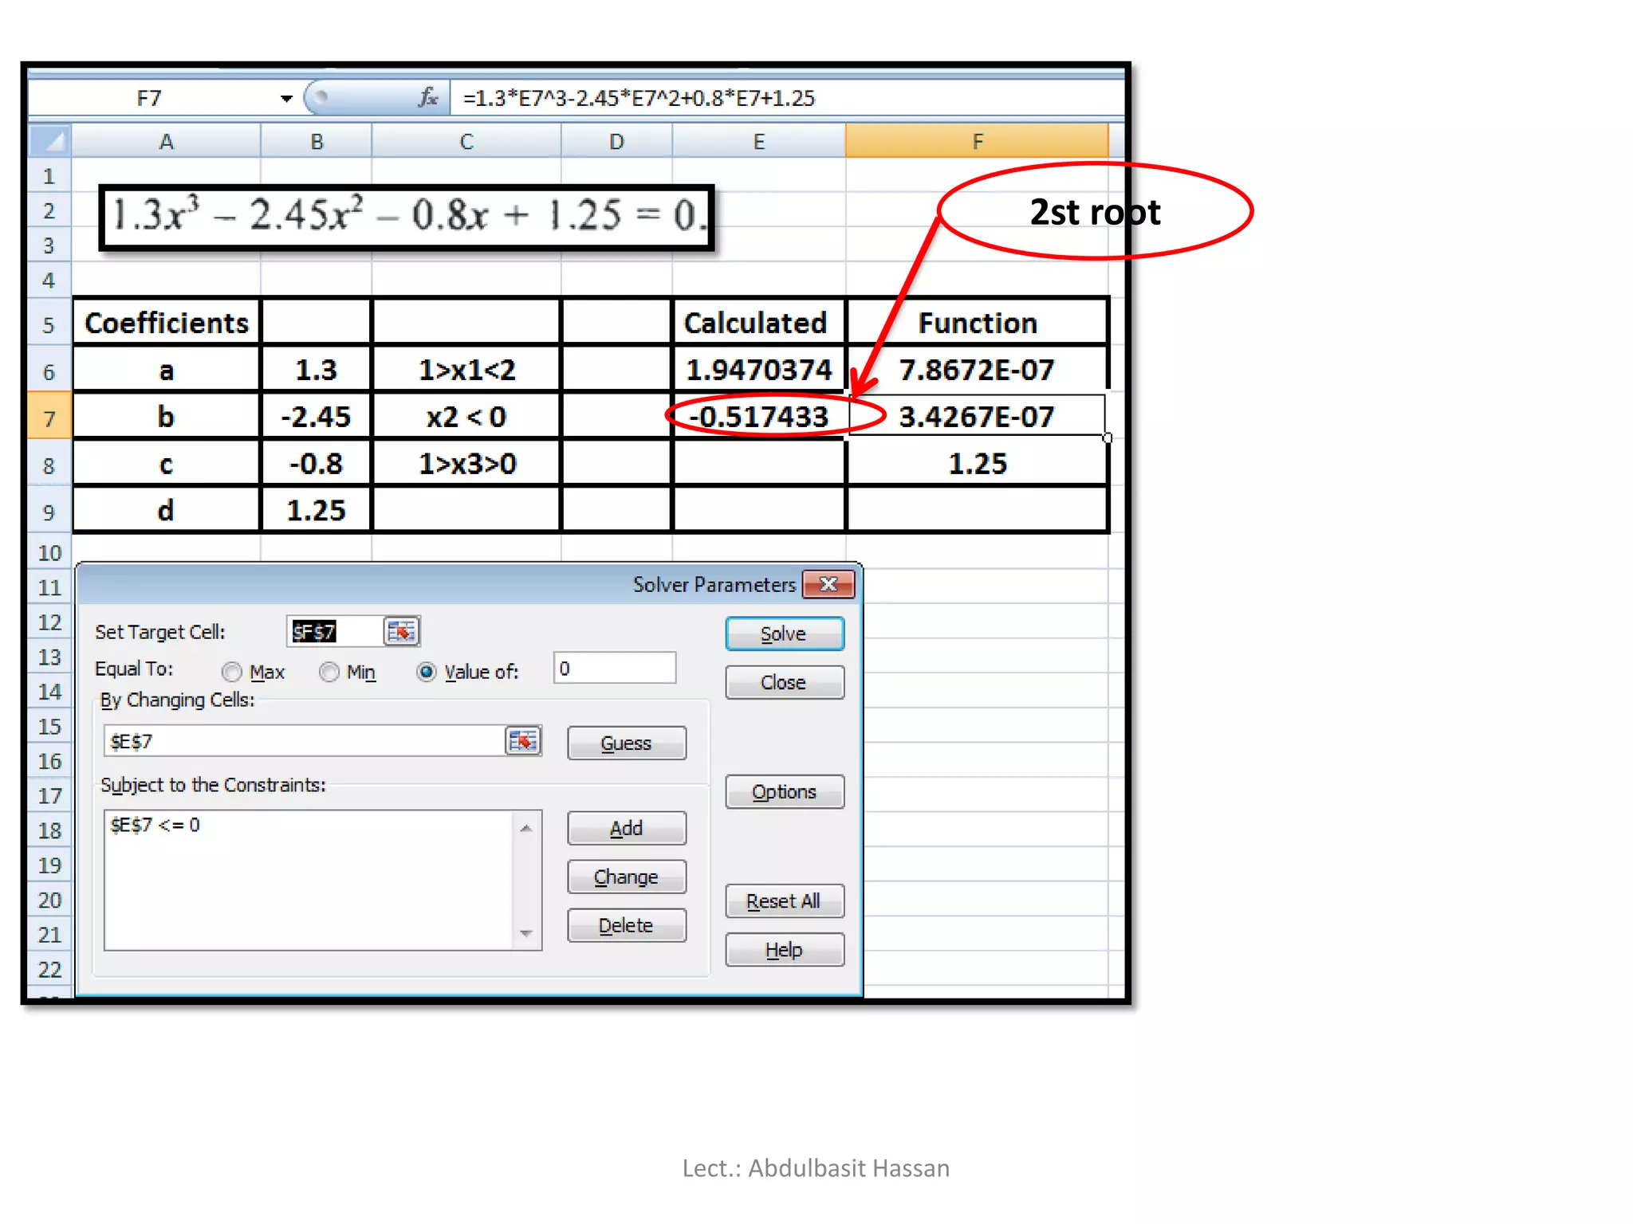Select the Max radio button
Screen dimensions: 1633x1224
point(232,672)
